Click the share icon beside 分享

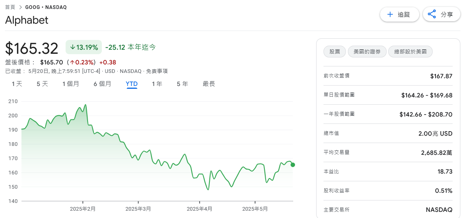432,14
